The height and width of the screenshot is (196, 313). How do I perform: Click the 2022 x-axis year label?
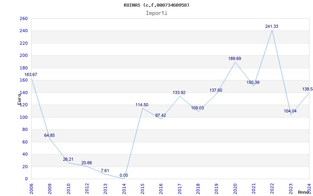pos(272,189)
